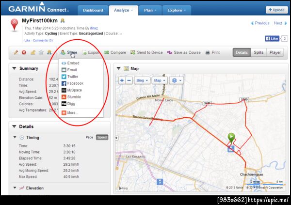291x205 pixels.
Task: Open the Explore tab dropdown
Action: pos(177,10)
